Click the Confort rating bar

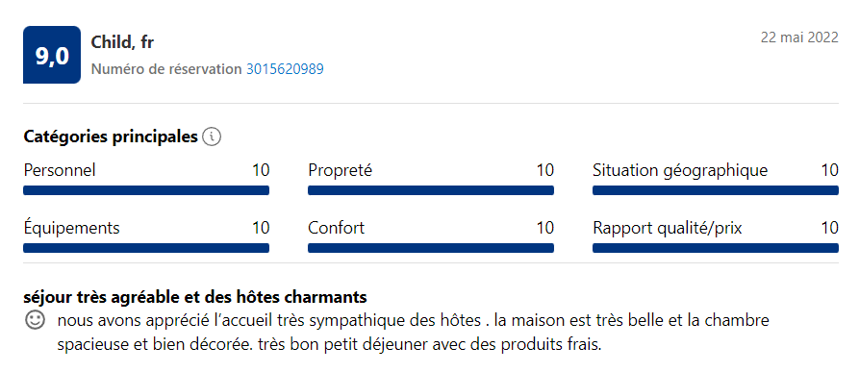point(431,248)
